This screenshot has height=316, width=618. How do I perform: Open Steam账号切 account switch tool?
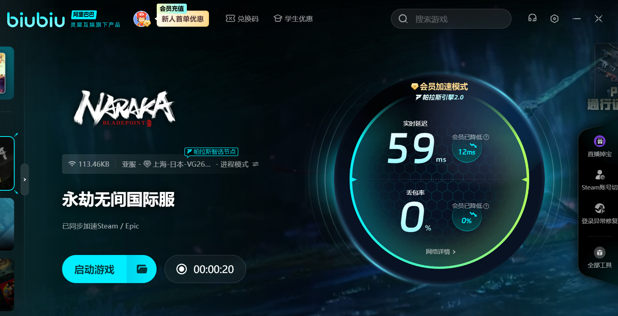[600, 180]
